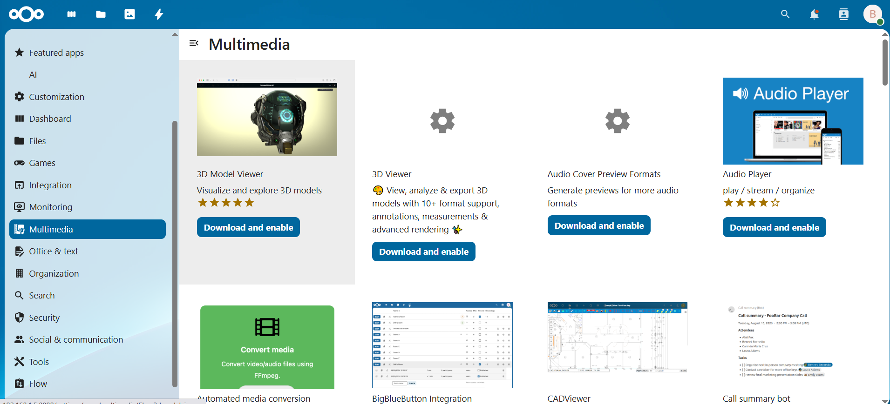Click the 3D Viewer gear placeholder icon
890x404 pixels.
(x=442, y=121)
